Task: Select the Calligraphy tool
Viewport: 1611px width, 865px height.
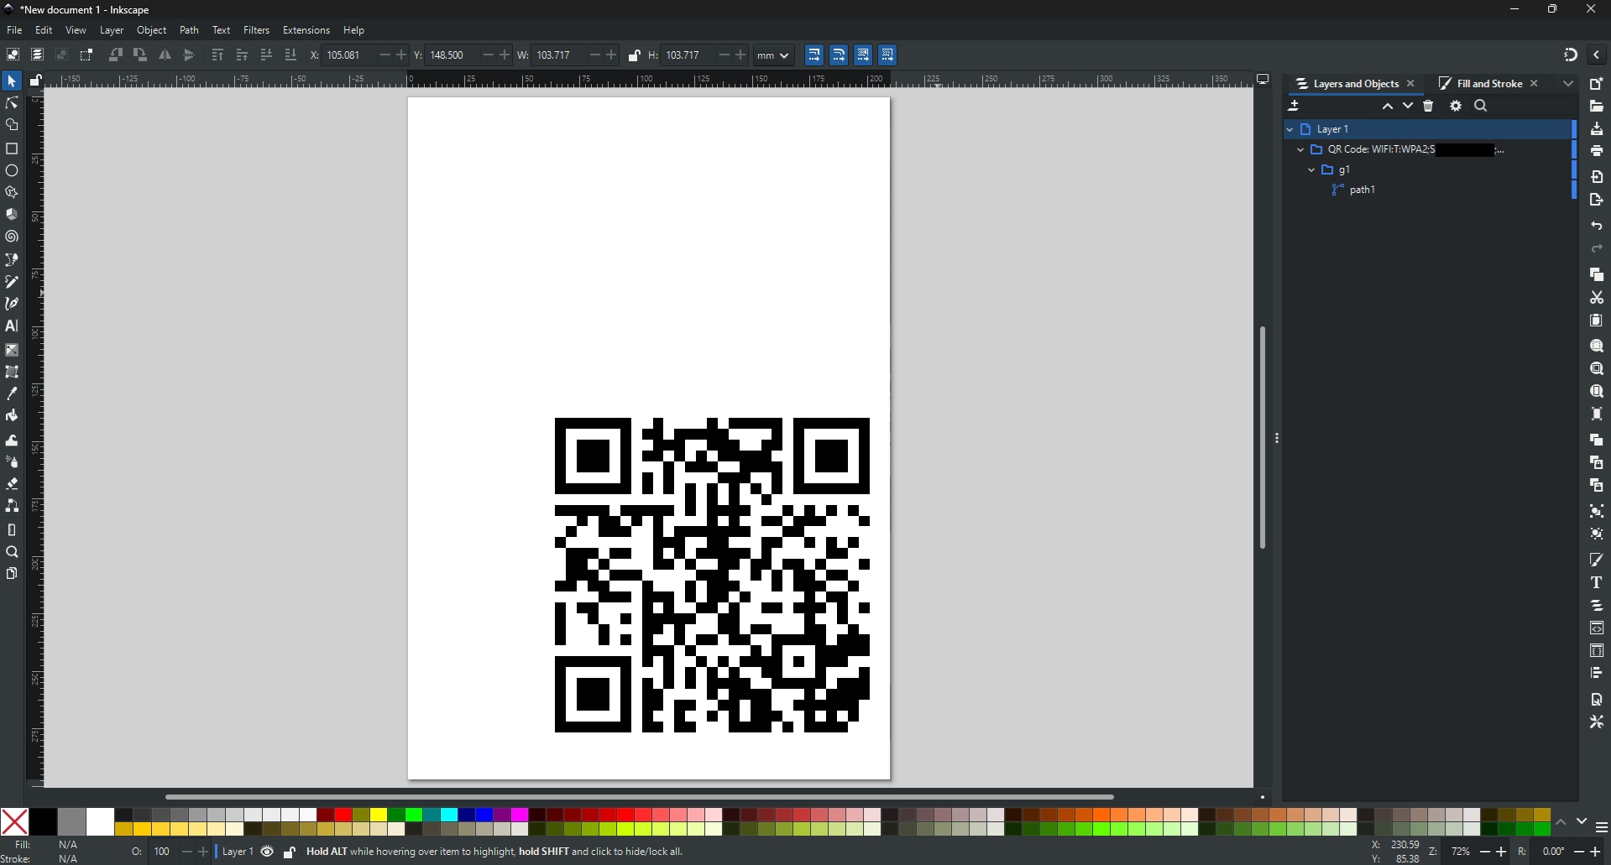Action: (x=12, y=304)
